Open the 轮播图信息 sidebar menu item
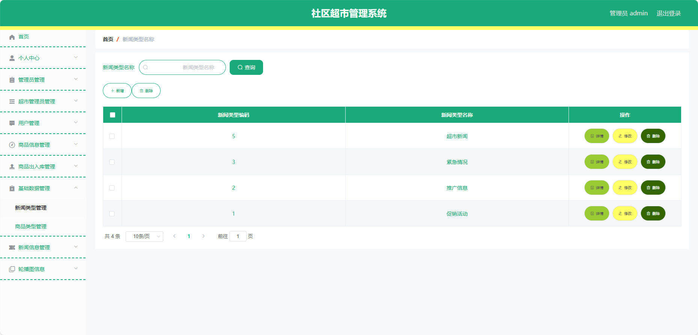This screenshot has width=698, height=335. point(43,269)
